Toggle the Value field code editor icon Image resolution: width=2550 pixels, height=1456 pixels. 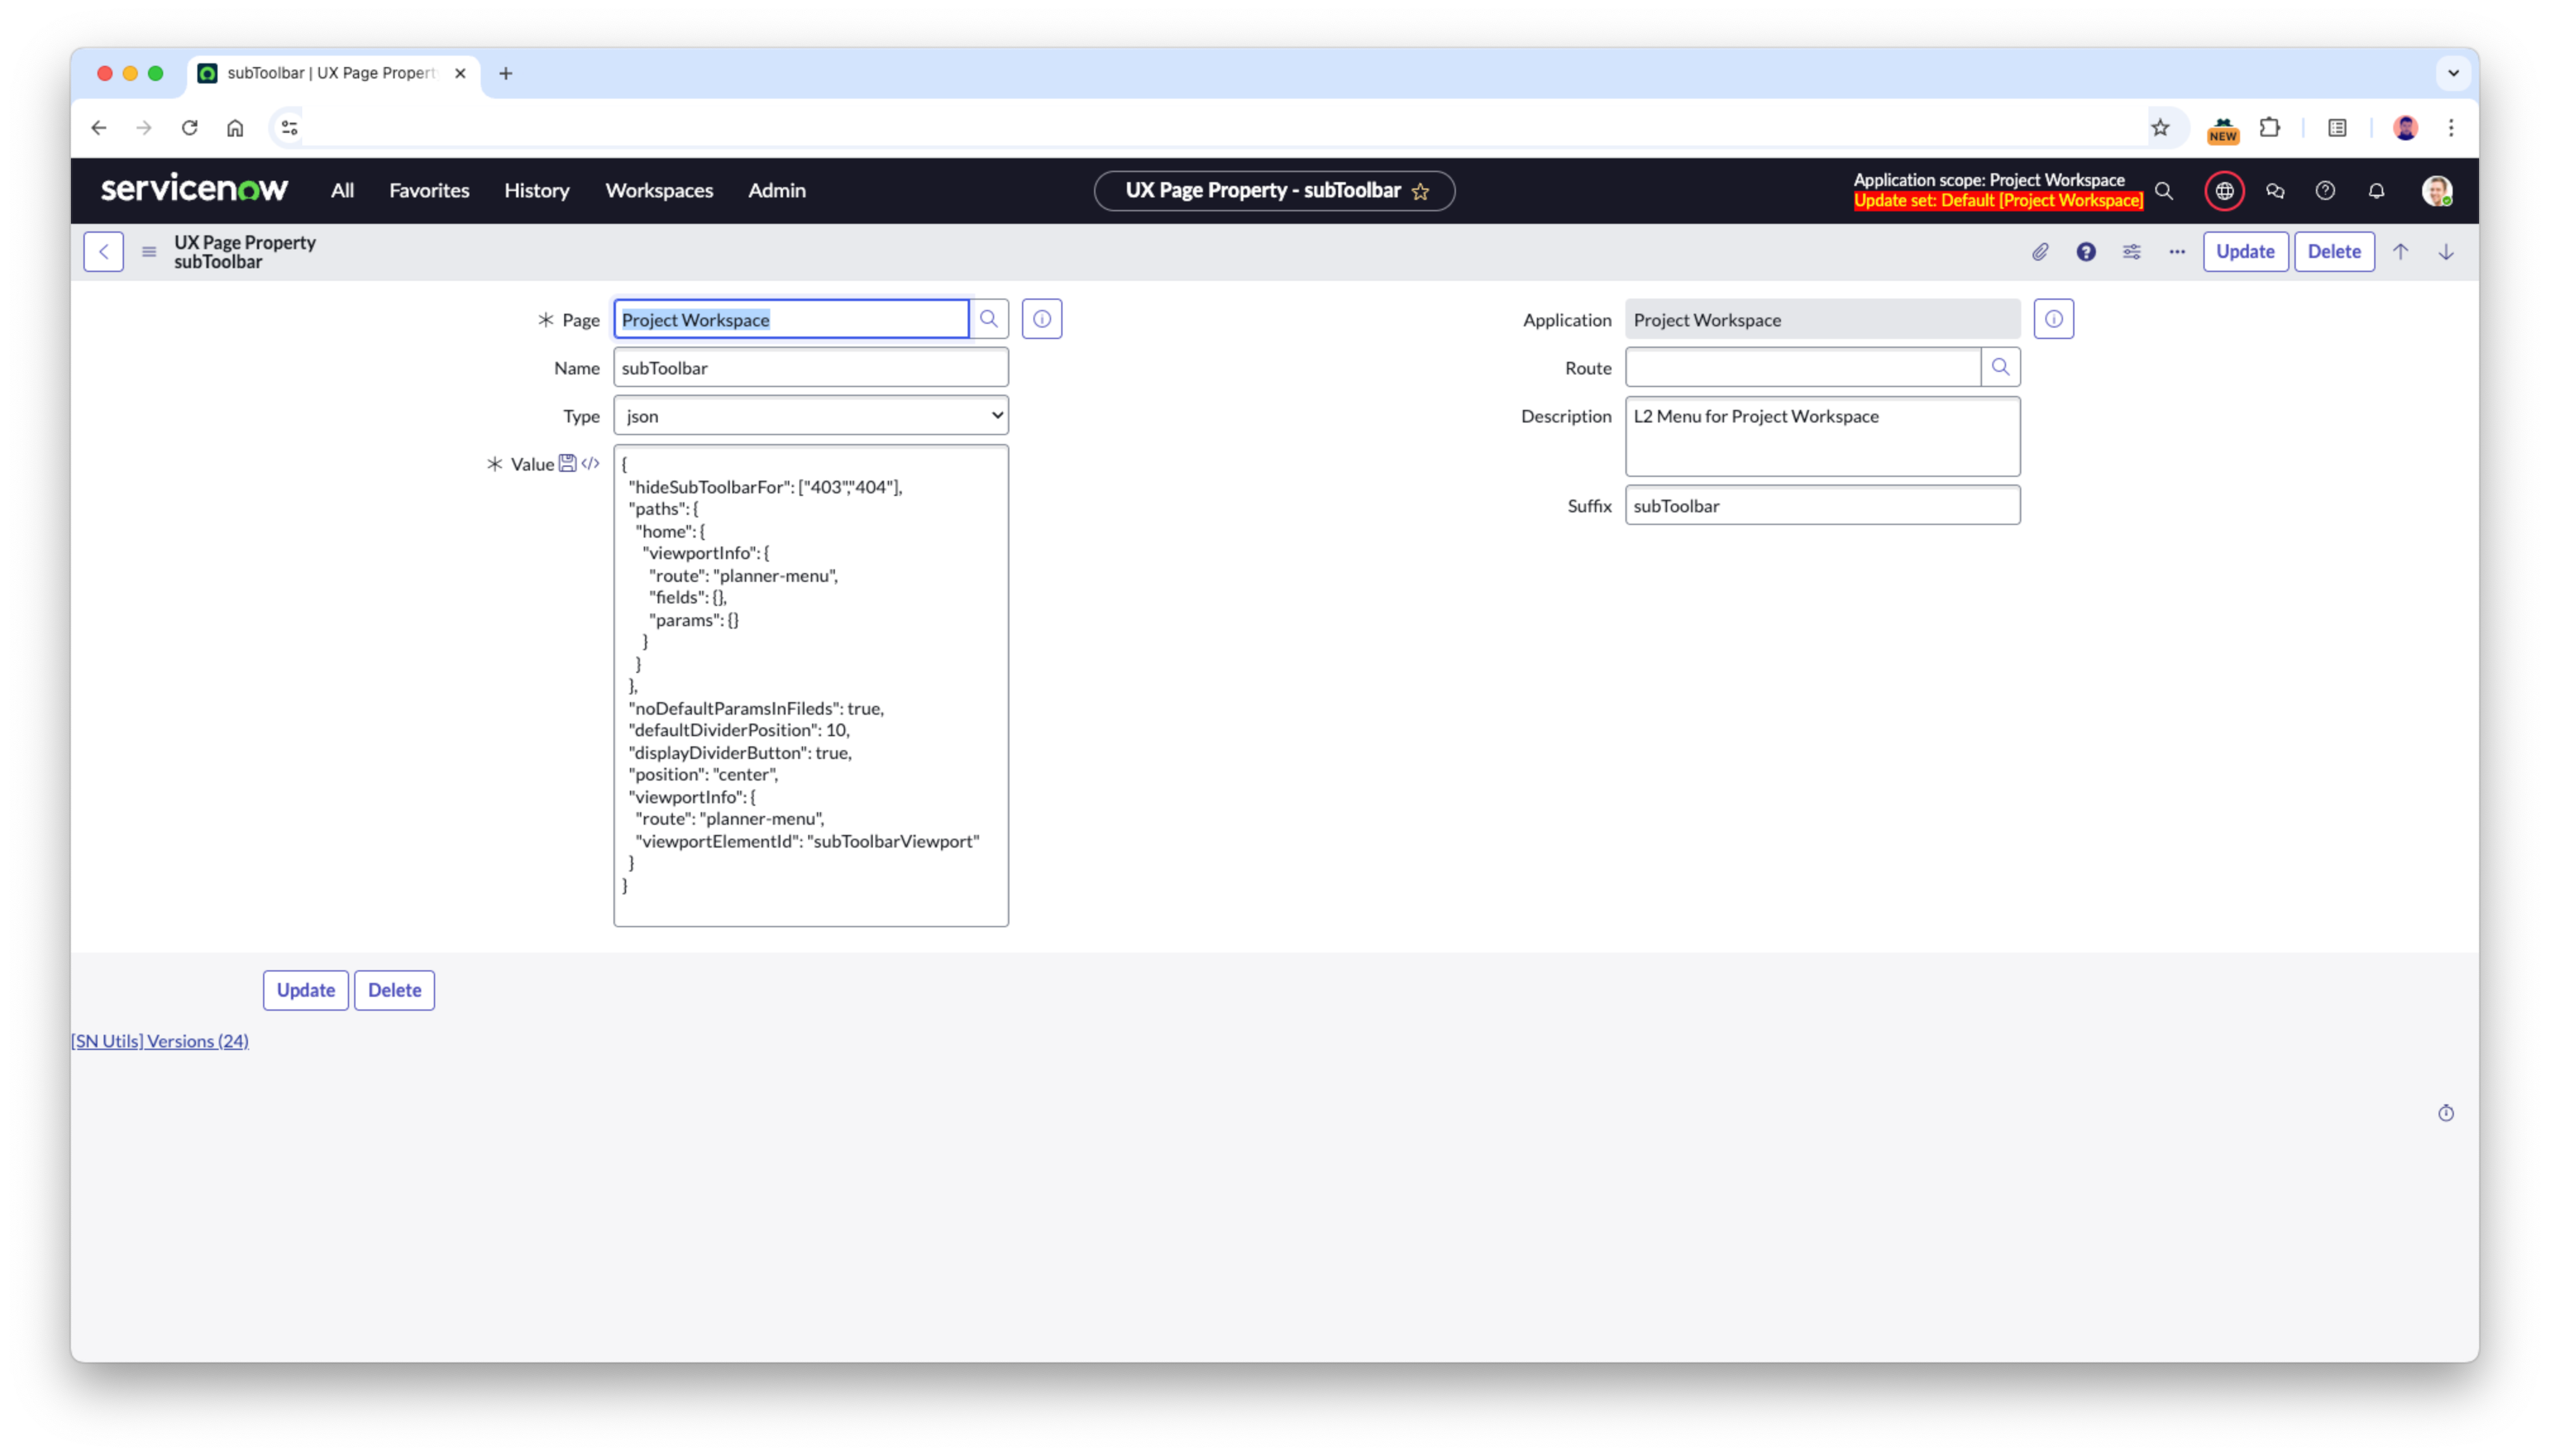pyautogui.click(x=591, y=463)
